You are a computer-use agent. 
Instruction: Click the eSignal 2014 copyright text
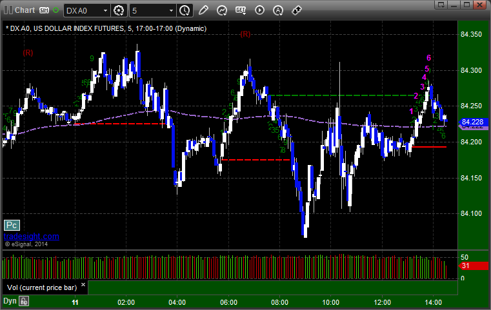pyautogui.click(x=26, y=244)
